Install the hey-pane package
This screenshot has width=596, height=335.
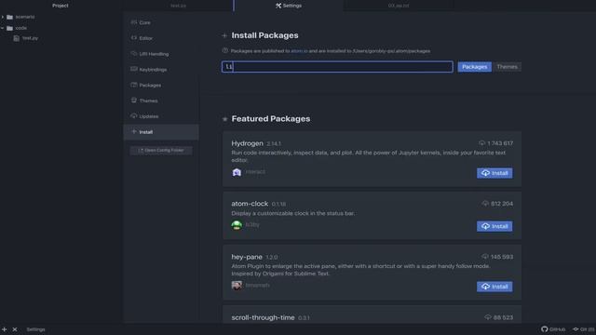pos(494,287)
